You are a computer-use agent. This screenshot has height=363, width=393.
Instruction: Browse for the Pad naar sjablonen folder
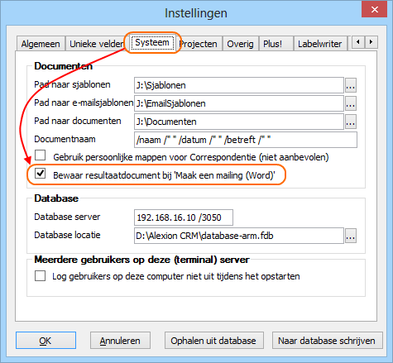pos(351,85)
